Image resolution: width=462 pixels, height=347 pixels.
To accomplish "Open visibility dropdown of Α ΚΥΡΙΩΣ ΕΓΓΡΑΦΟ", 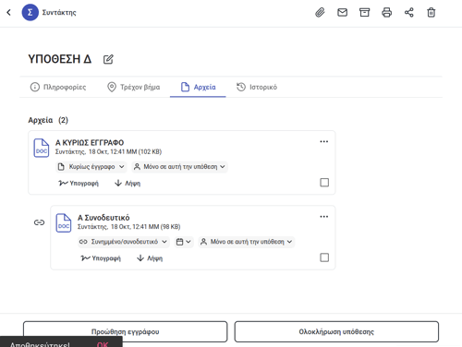I will (x=180, y=167).
